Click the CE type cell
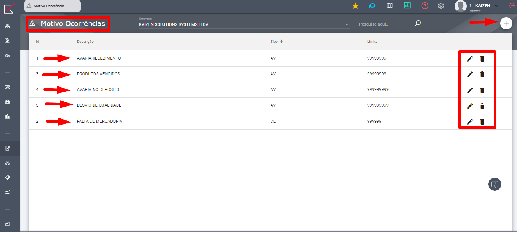The image size is (517, 232). 273,121
